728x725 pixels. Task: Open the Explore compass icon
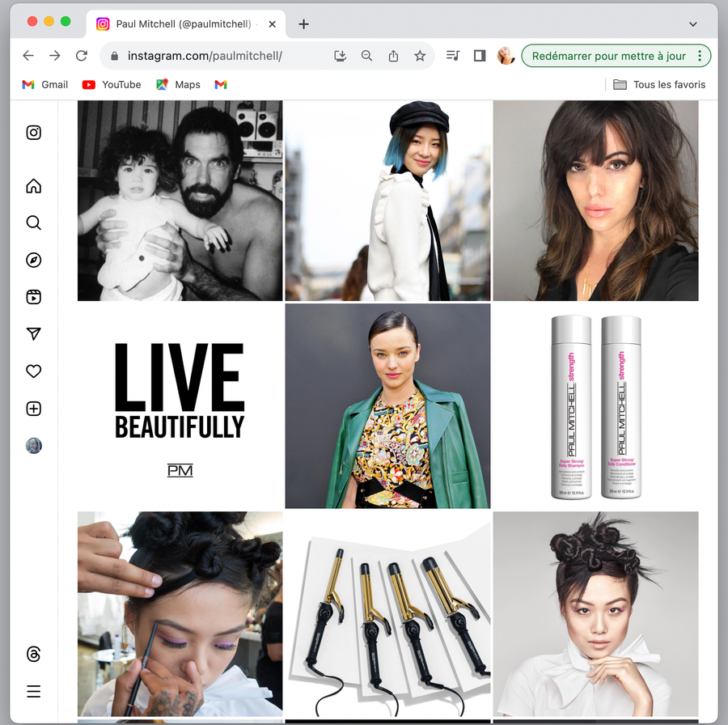[x=33, y=261]
